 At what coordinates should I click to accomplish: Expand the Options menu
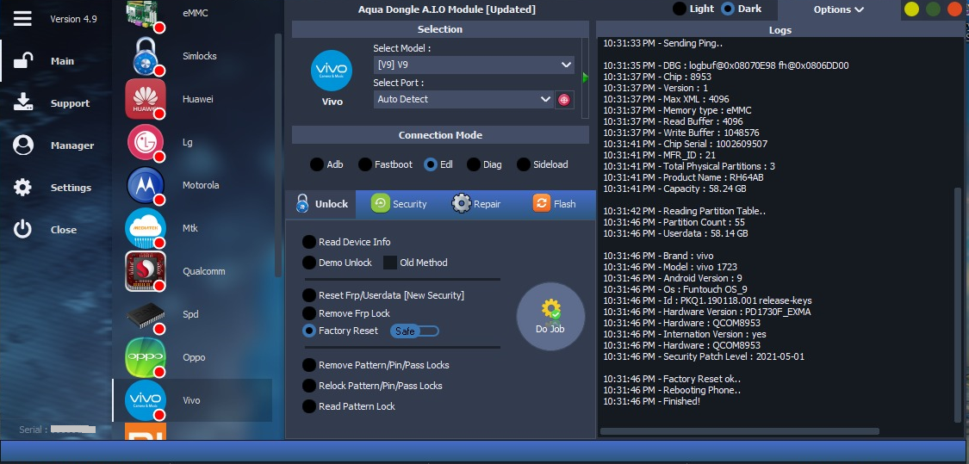click(839, 9)
